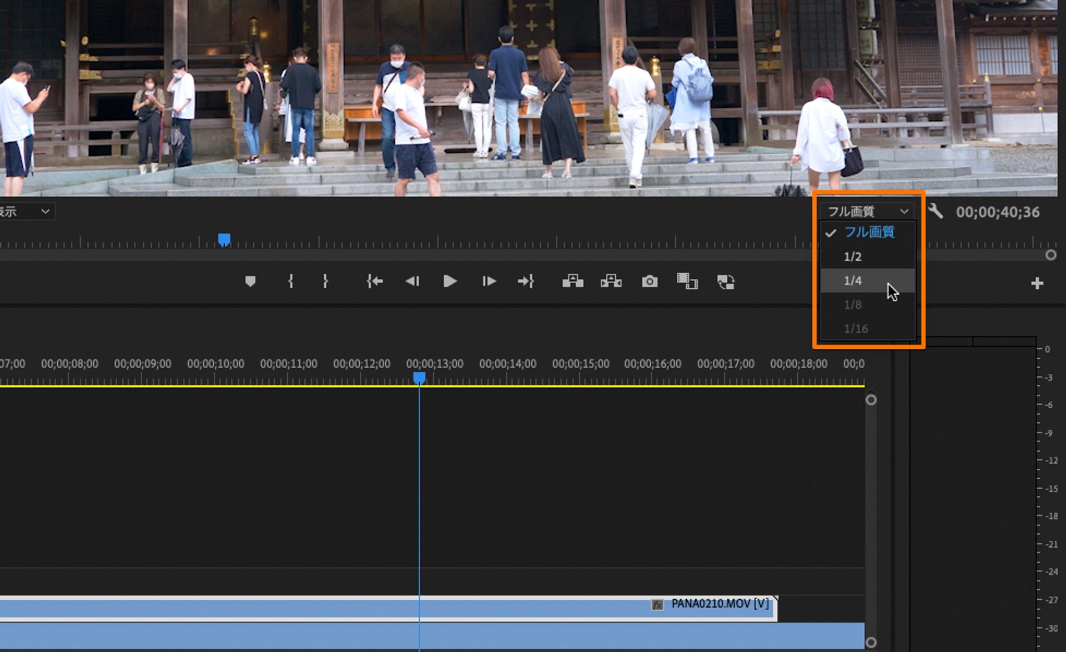Click the Extract icon
Viewport: 1066px width, 652px height.
[x=612, y=282]
